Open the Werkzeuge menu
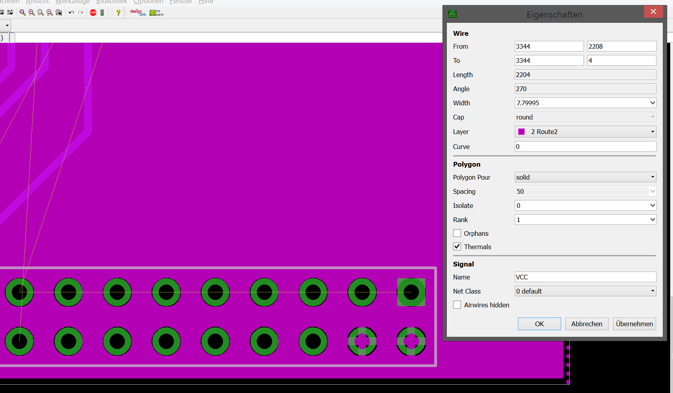The width and height of the screenshot is (673, 393). [x=73, y=2]
